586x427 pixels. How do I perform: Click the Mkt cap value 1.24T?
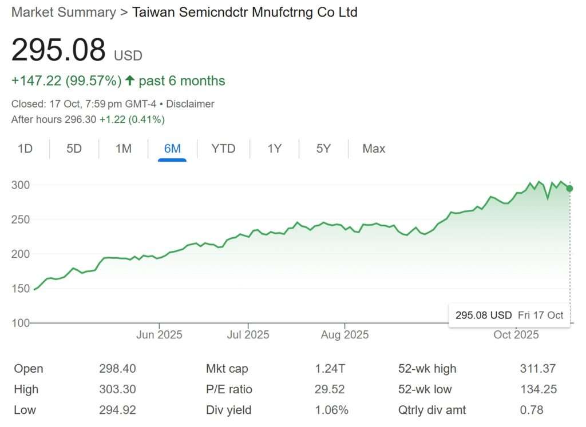coord(330,369)
